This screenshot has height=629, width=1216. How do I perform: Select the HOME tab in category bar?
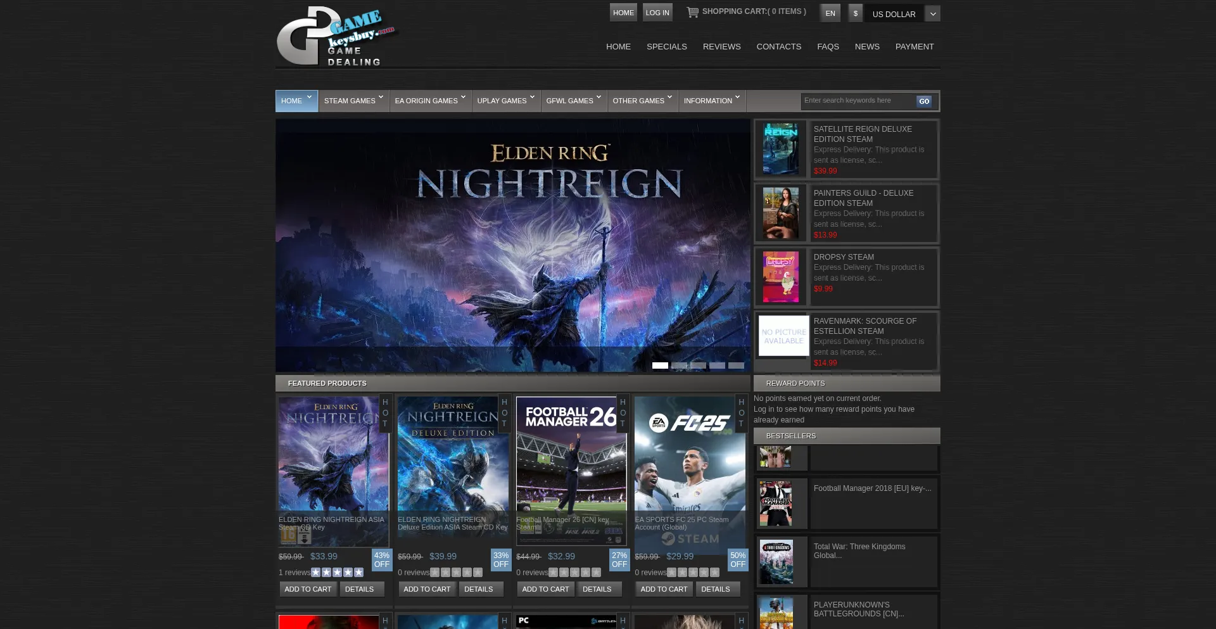[x=296, y=101]
